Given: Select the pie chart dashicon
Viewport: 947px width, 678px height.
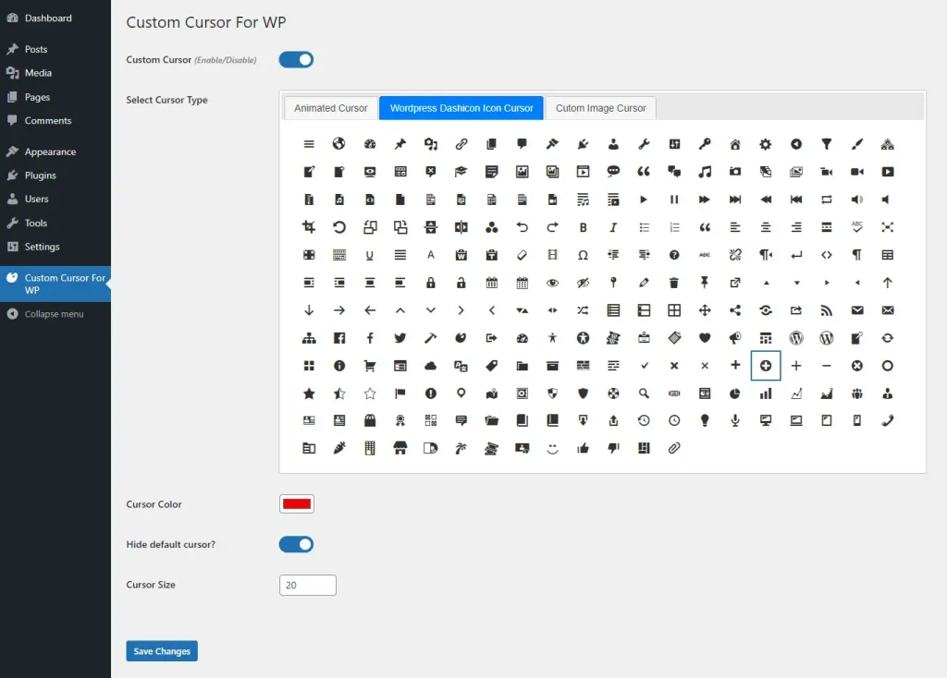Looking at the screenshot, I should coord(735,393).
